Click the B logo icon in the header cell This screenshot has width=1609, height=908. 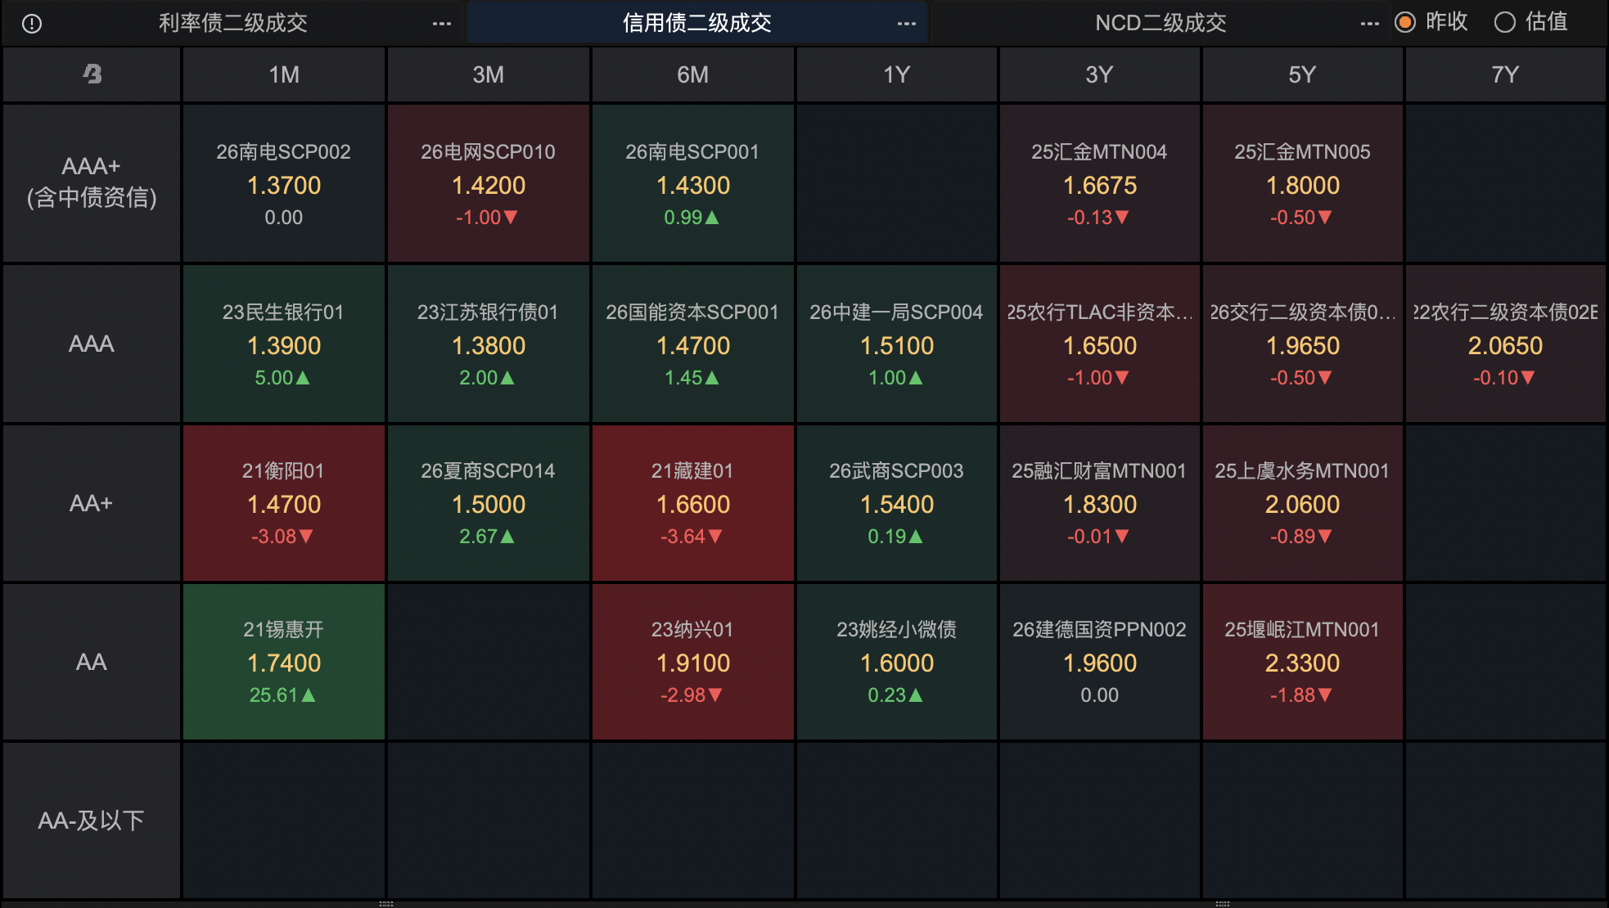(92, 74)
